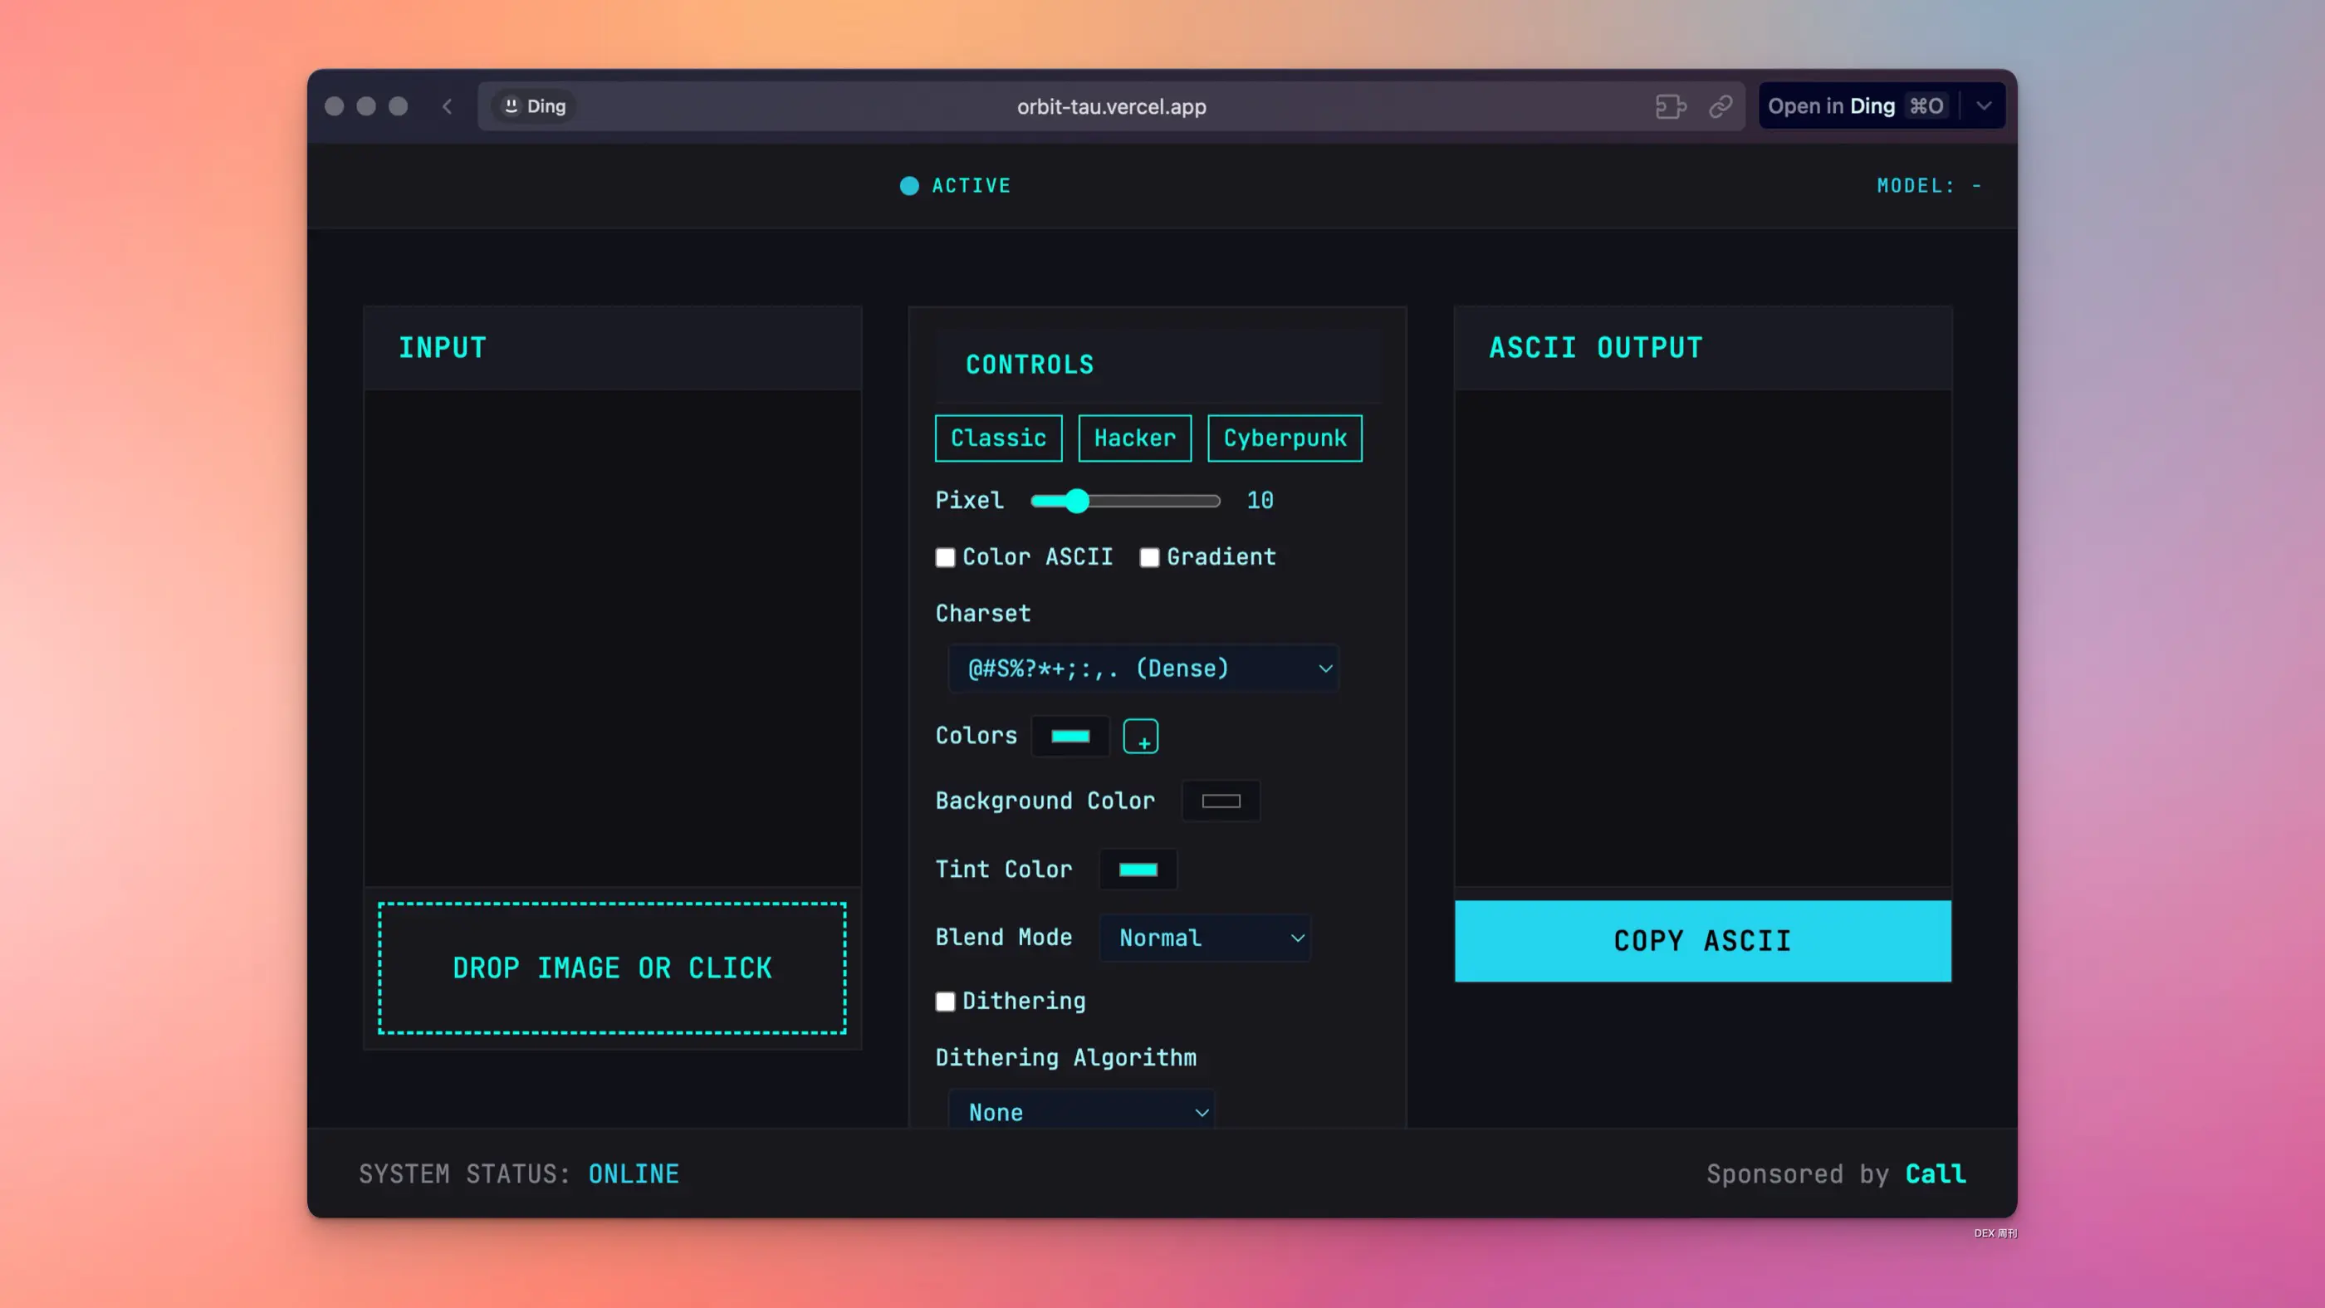Add a new color with plus icon

pos(1141,737)
